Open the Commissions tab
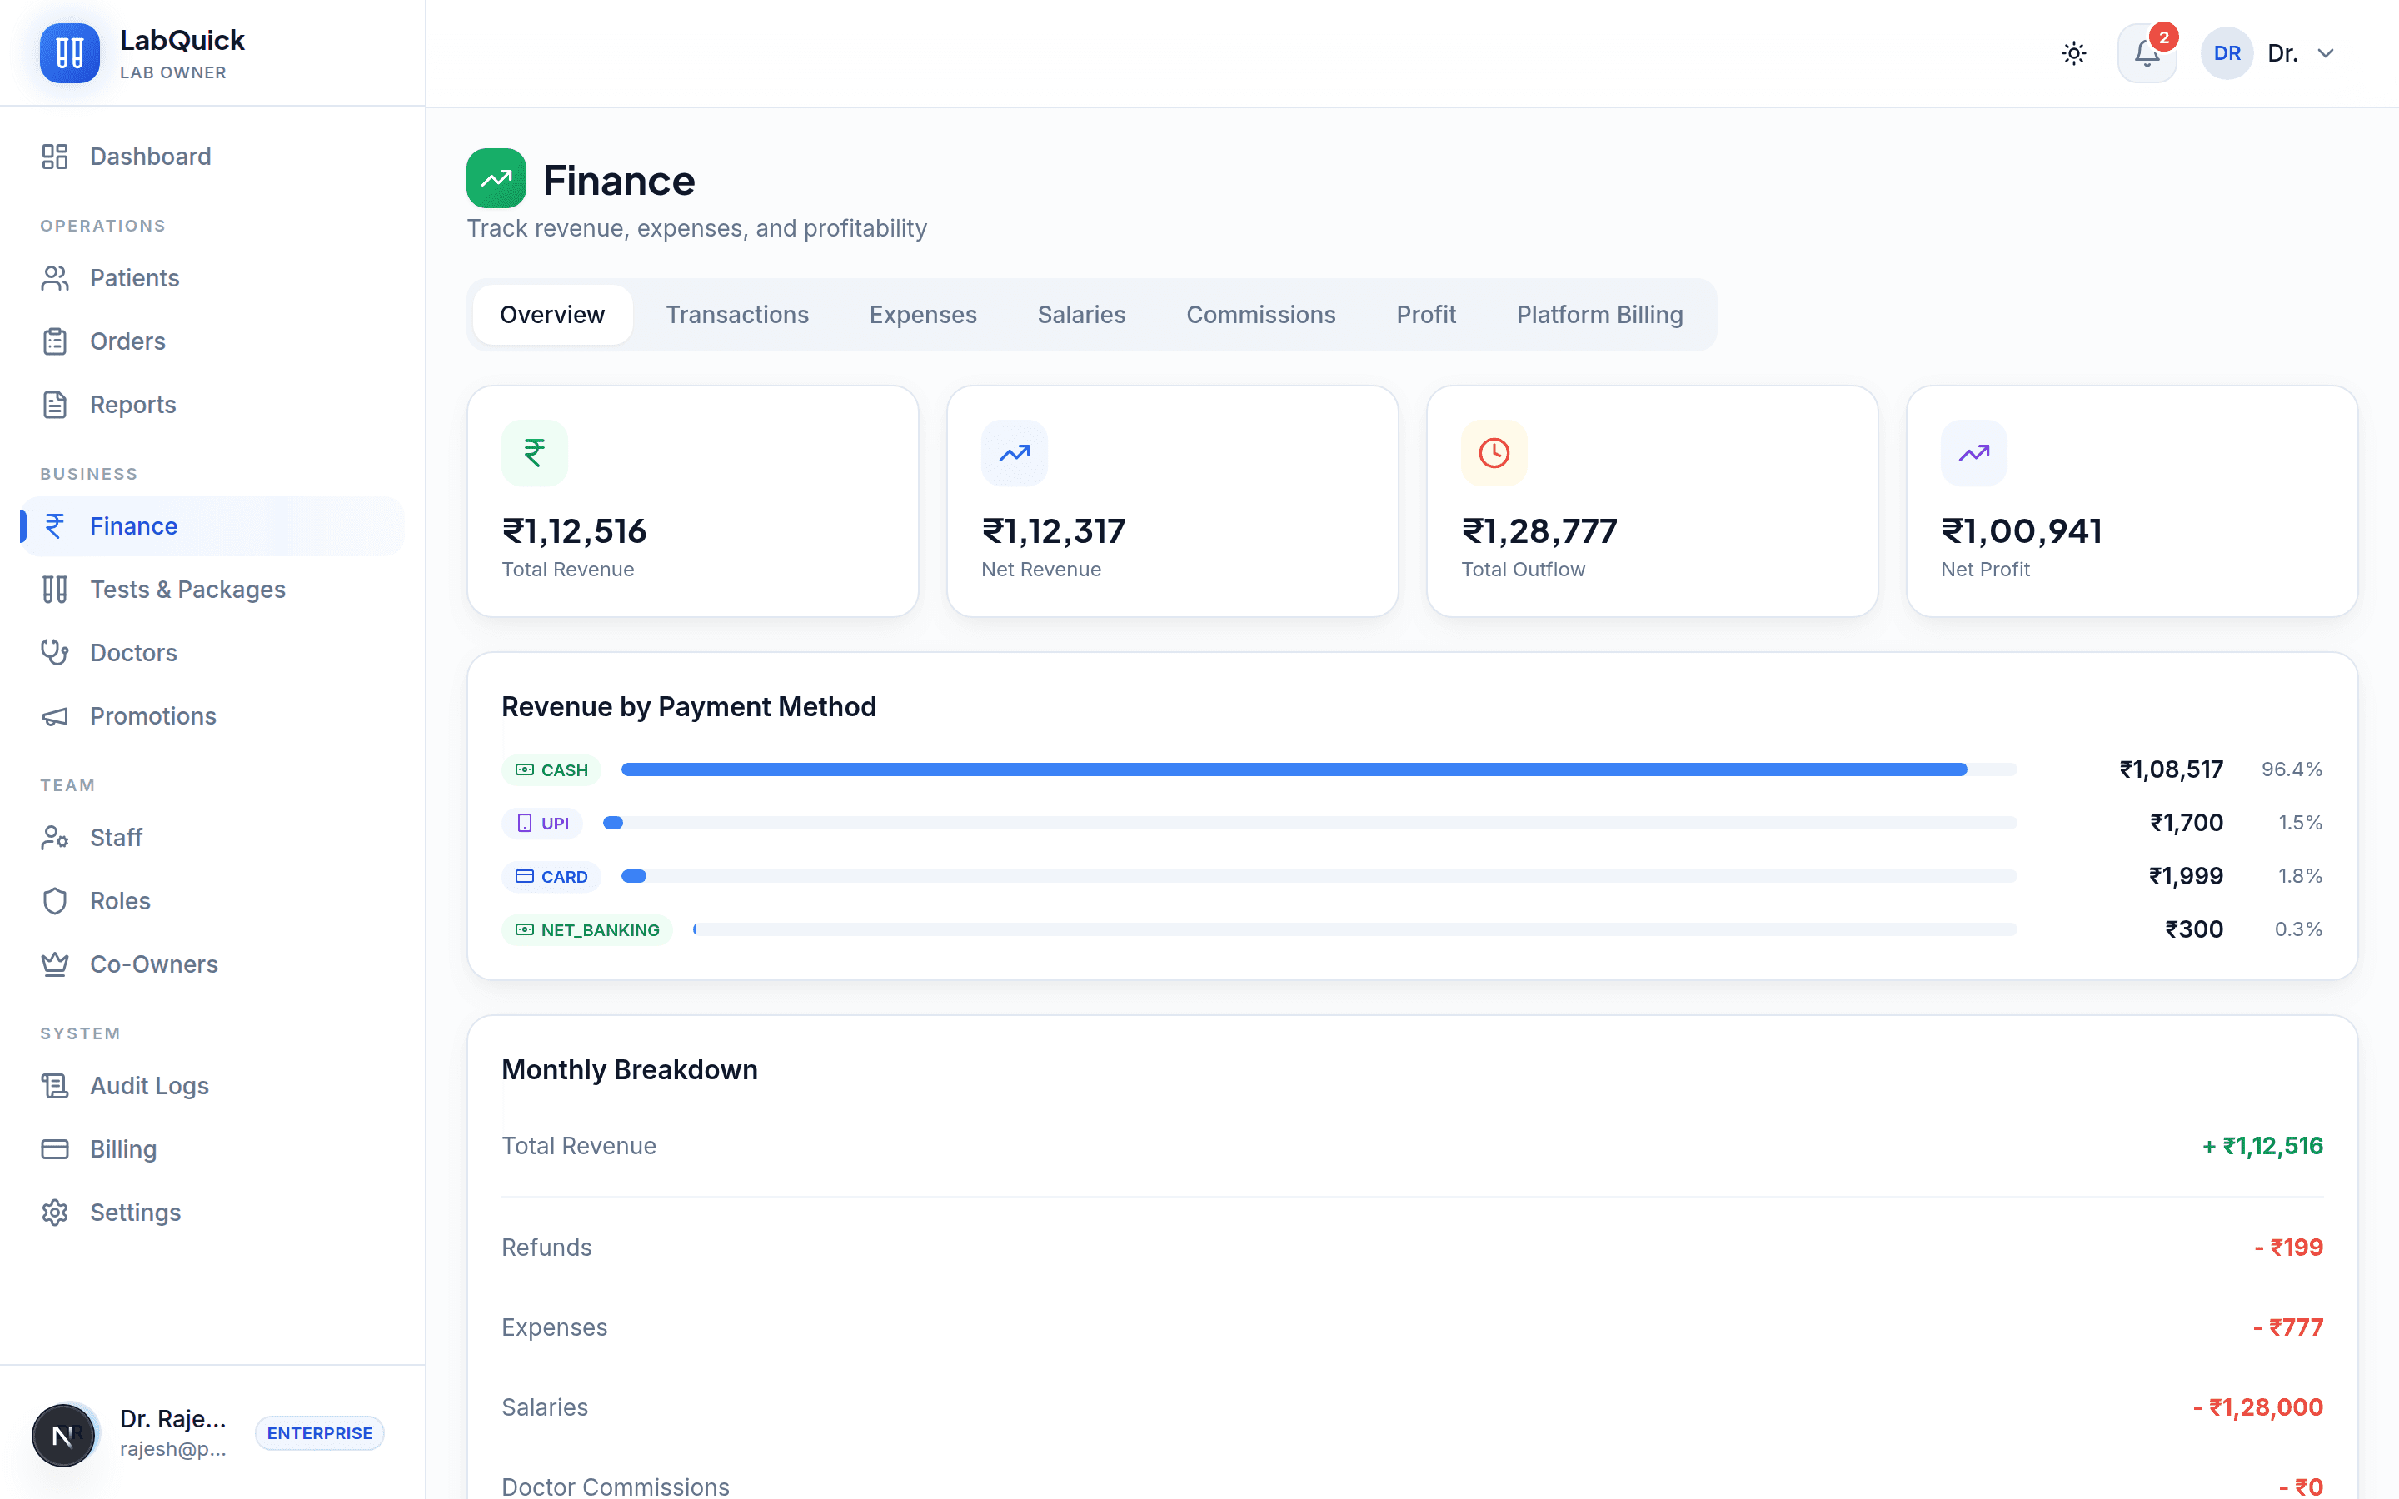Screen dimensions: 2399x1499 (x=1261, y=314)
